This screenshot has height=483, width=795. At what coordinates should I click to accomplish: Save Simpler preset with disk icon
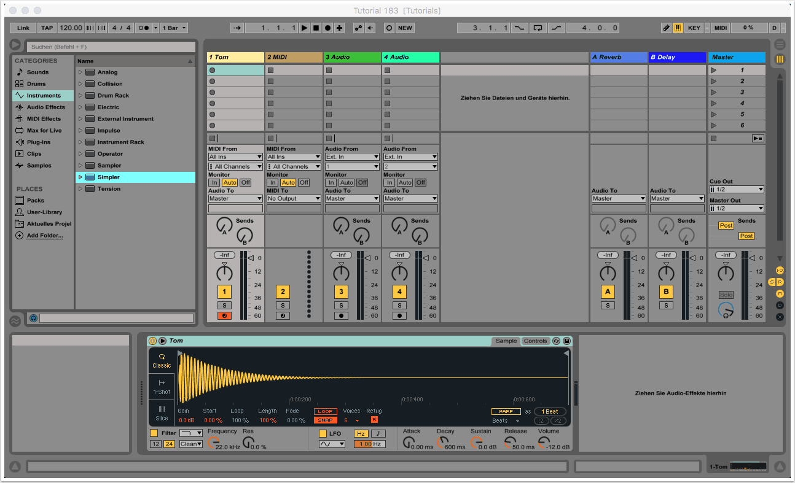tap(566, 341)
